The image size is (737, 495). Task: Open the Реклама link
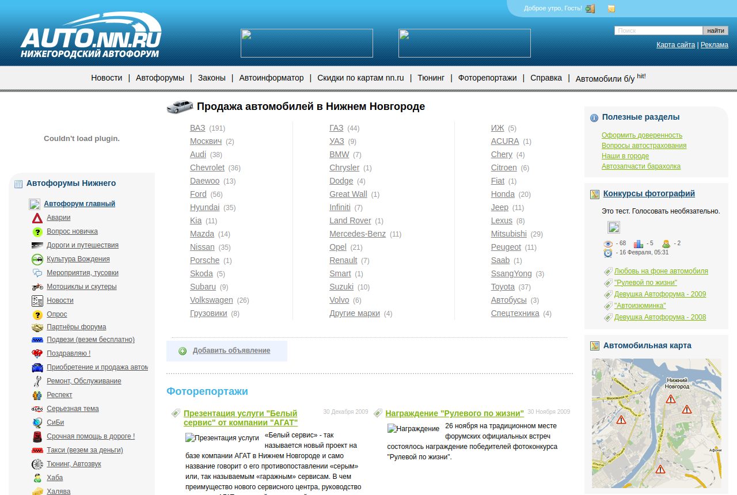[715, 45]
